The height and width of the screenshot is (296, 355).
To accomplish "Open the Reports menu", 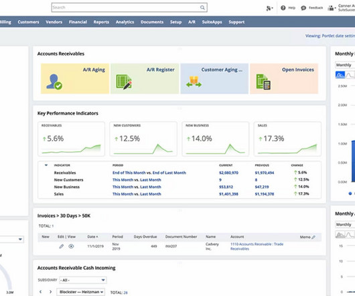I will tap(101, 22).
